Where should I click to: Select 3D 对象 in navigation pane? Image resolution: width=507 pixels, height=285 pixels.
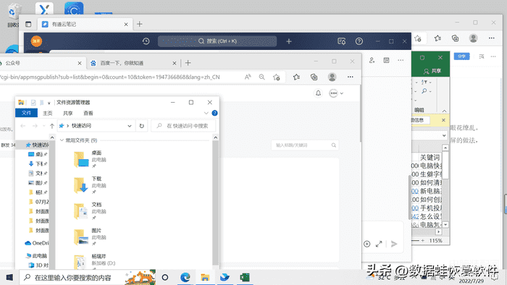click(x=39, y=265)
